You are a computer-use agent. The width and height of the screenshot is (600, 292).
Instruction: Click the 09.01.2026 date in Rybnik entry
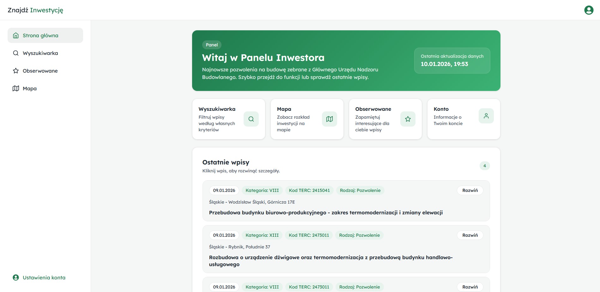[x=224, y=235]
